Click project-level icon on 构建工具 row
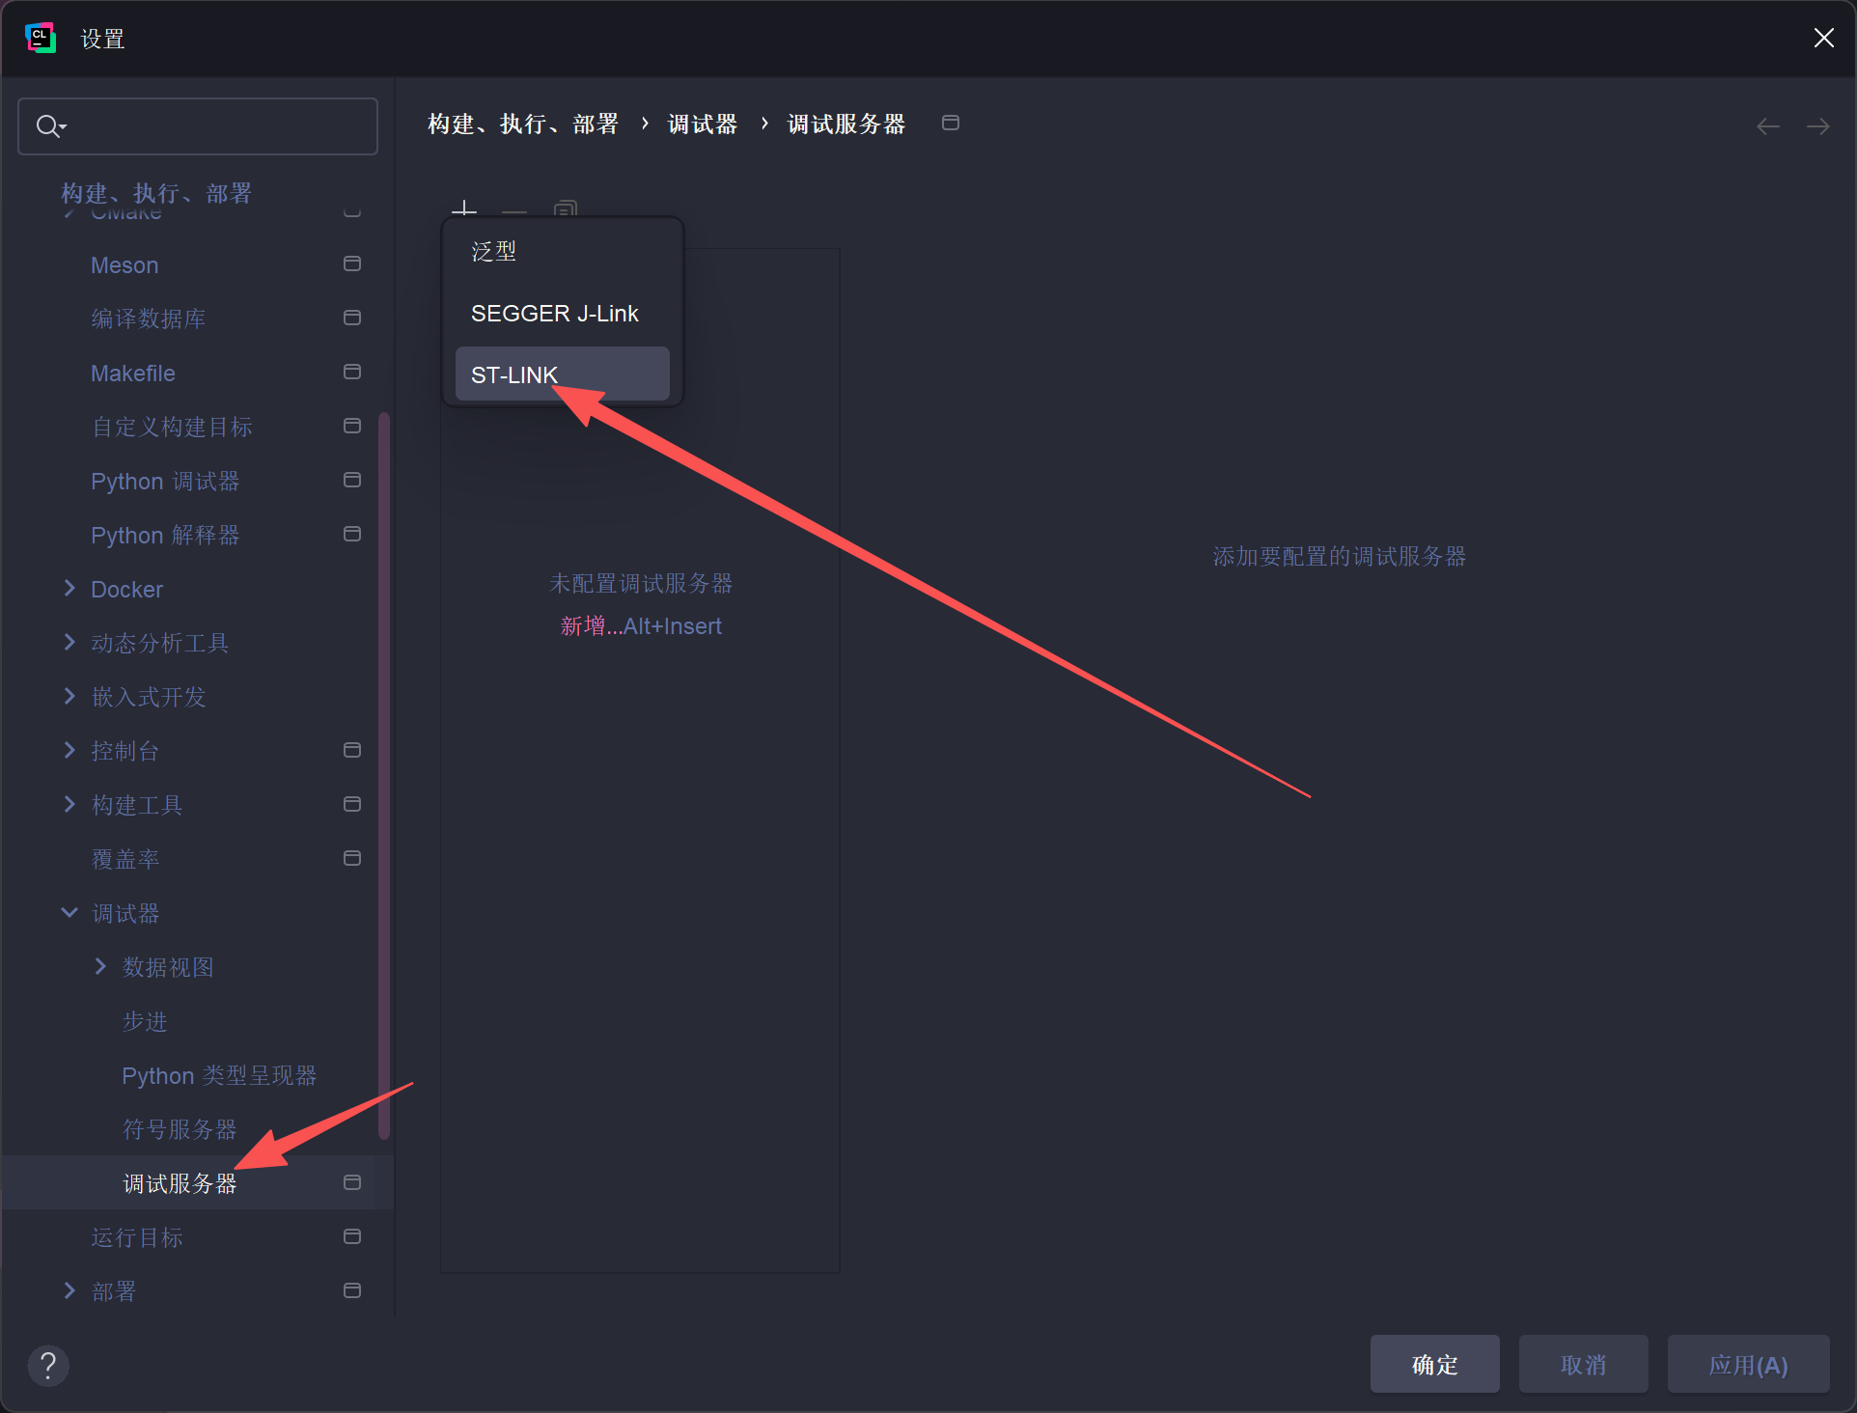Viewport: 1857px width, 1413px height. (x=352, y=804)
